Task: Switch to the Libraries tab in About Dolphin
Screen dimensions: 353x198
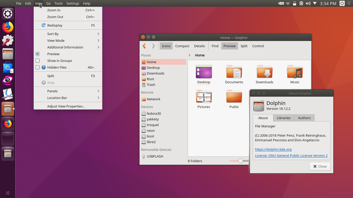Action: tap(284, 118)
